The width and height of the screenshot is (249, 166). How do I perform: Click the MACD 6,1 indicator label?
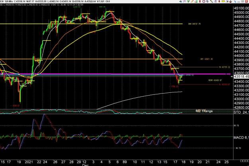pos(241,137)
